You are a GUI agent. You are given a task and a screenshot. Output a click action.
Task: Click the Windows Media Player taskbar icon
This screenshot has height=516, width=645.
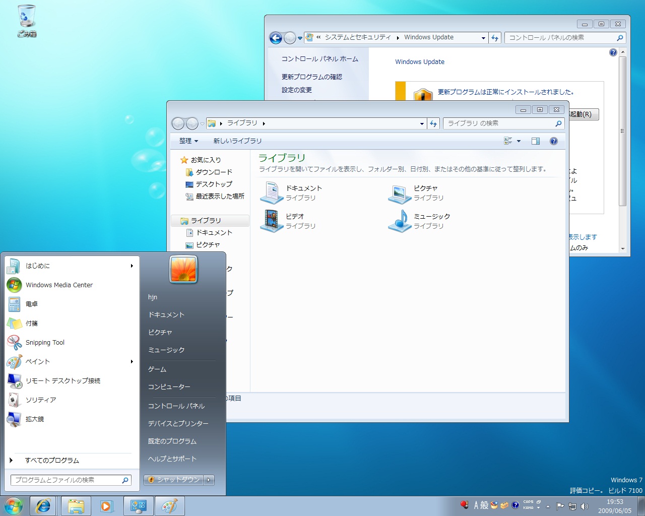[x=107, y=506]
